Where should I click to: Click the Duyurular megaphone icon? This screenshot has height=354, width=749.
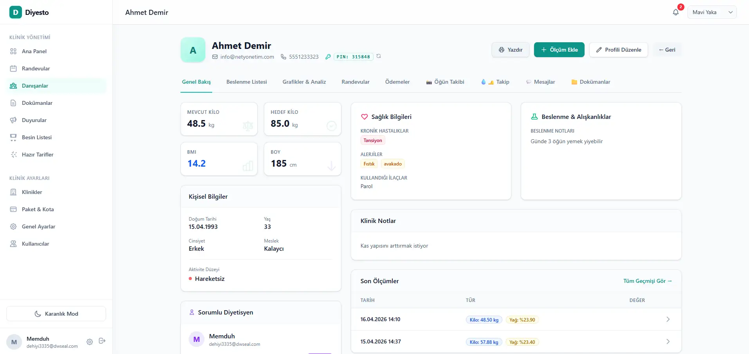(13, 120)
